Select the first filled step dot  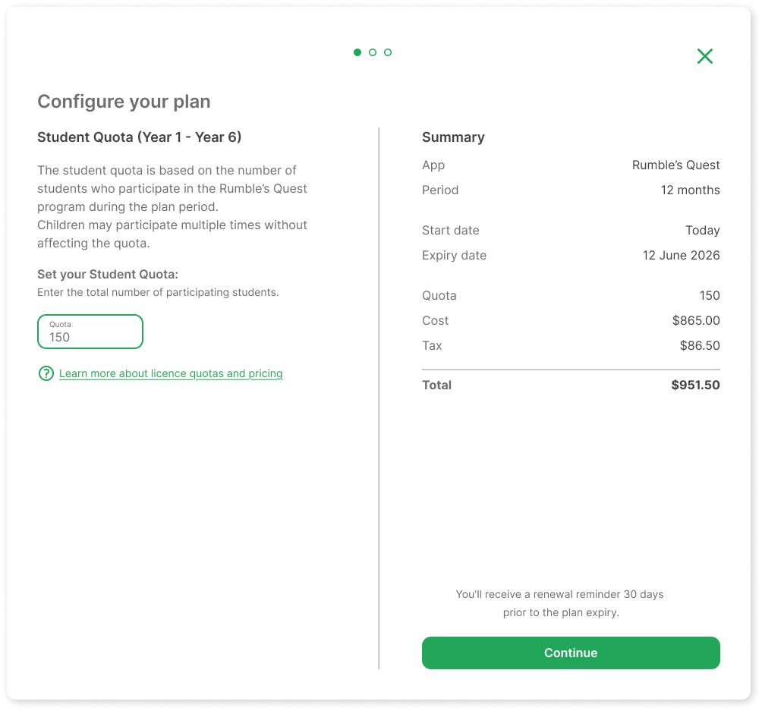click(x=357, y=52)
